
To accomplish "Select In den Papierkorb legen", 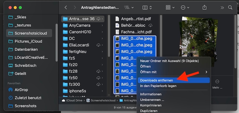I will [158, 86].
